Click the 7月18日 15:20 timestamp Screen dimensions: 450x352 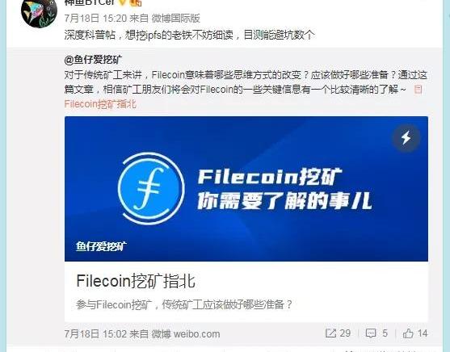point(95,19)
